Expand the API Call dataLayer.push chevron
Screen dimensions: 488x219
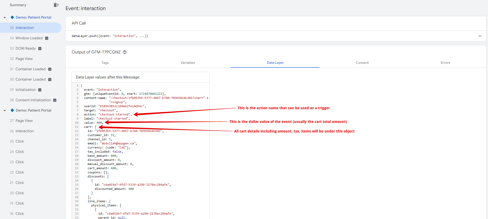pyautogui.click(x=480, y=36)
